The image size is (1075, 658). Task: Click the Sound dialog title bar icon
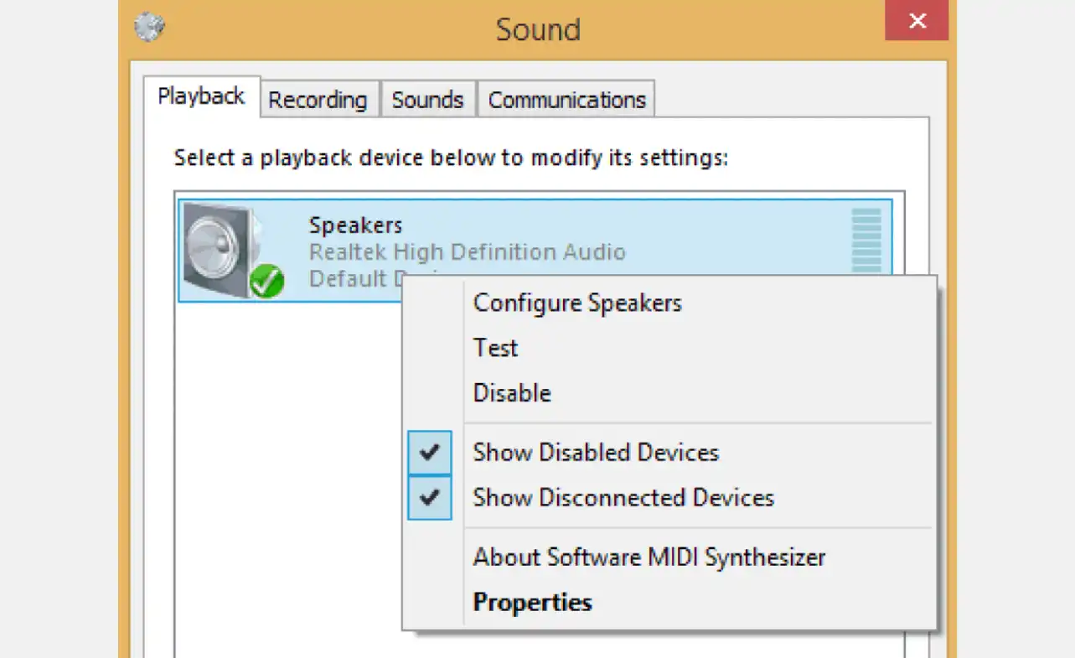[149, 26]
